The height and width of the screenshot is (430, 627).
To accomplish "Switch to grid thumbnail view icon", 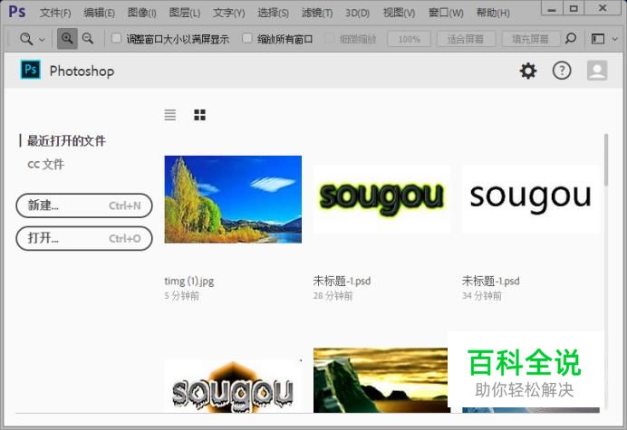I will 199,115.
